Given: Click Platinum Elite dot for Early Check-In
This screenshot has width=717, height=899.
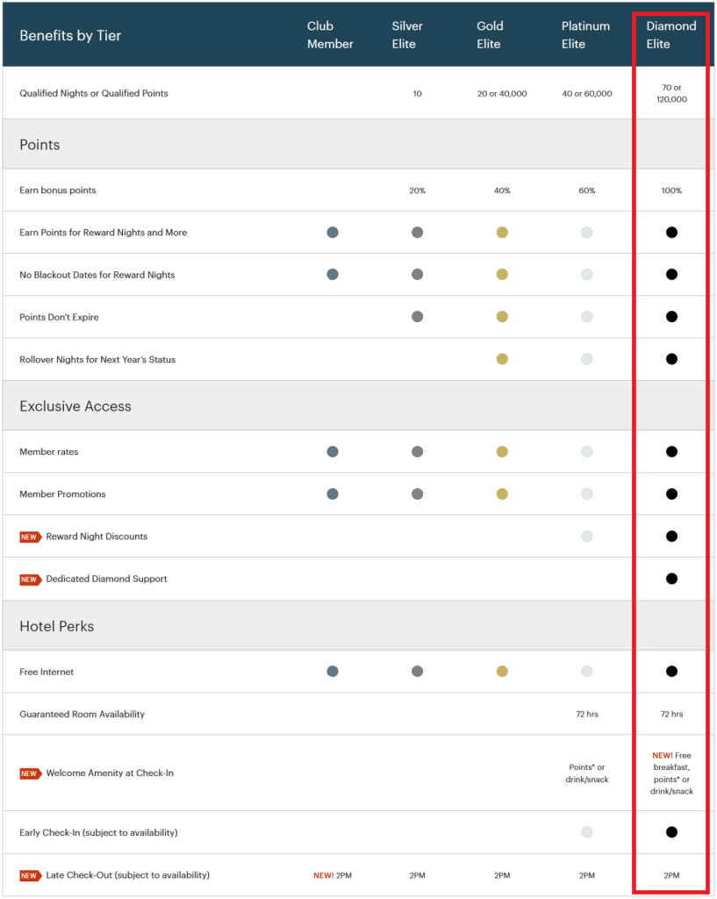Looking at the screenshot, I should coord(587,832).
